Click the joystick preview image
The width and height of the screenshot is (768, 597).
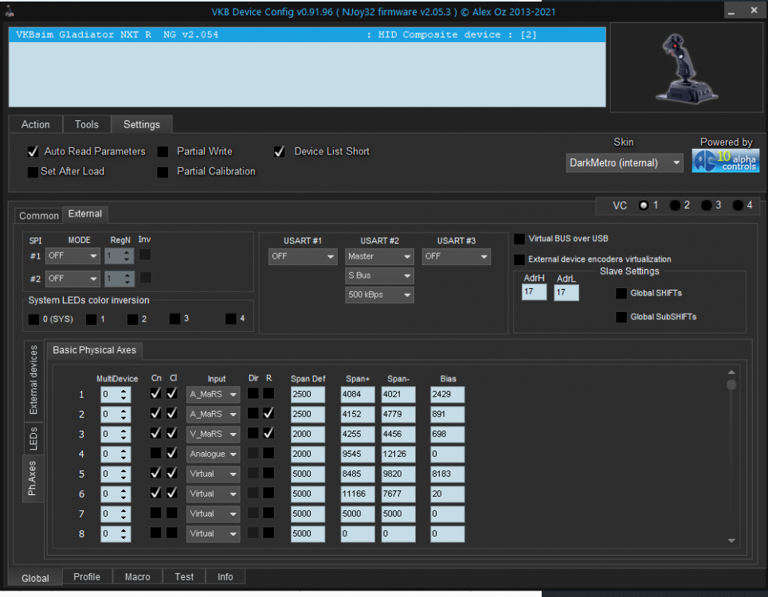[x=686, y=67]
